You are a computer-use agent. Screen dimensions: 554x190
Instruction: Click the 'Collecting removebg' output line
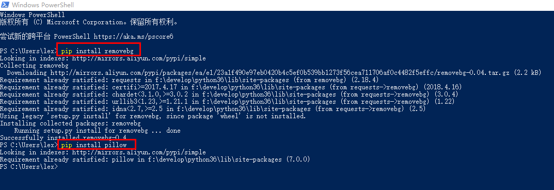click(34, 66)
